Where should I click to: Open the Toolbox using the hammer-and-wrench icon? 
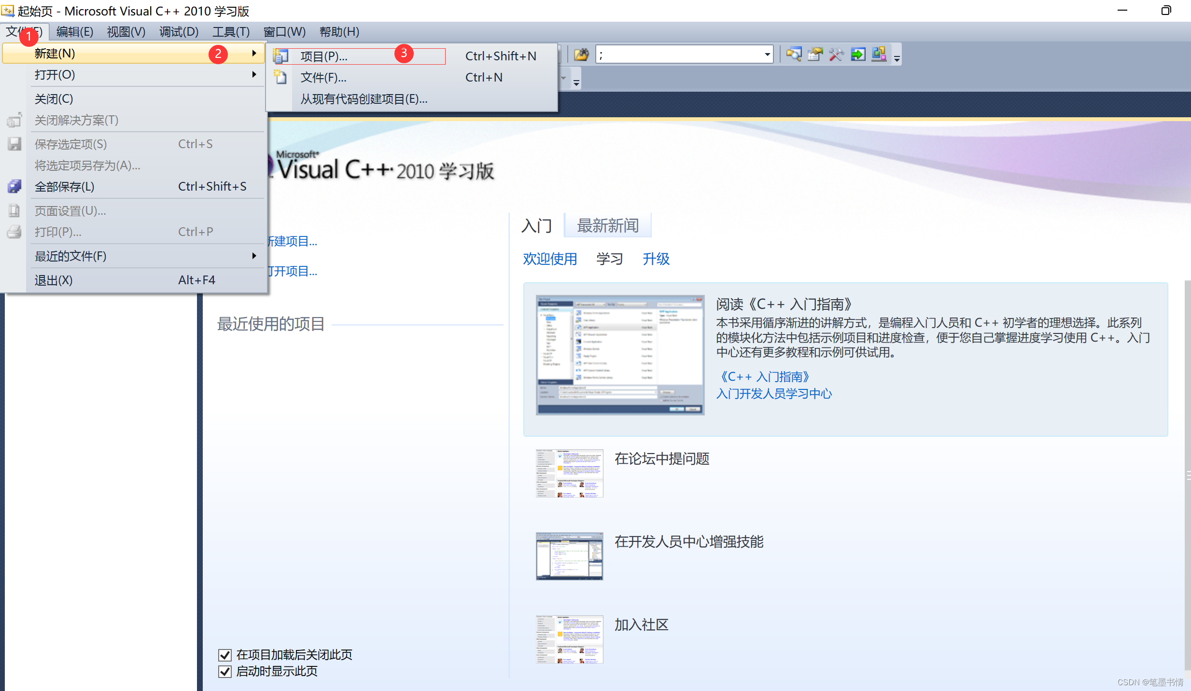836,54
